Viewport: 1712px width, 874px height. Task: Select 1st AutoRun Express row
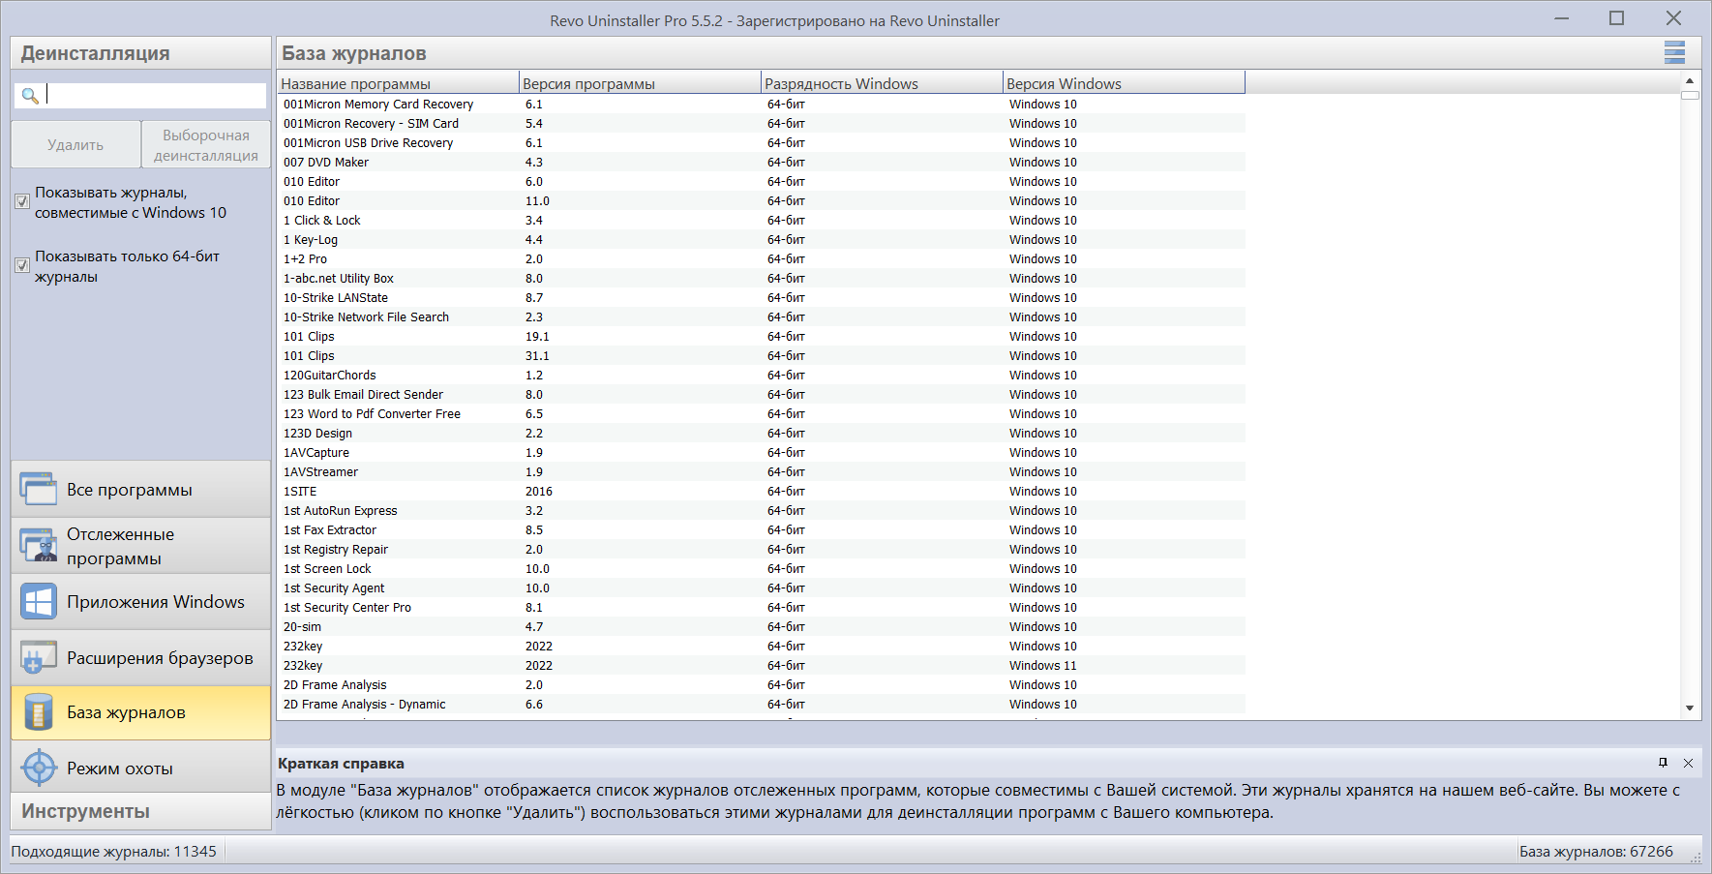pyautogui.click(x=761, y=511)
